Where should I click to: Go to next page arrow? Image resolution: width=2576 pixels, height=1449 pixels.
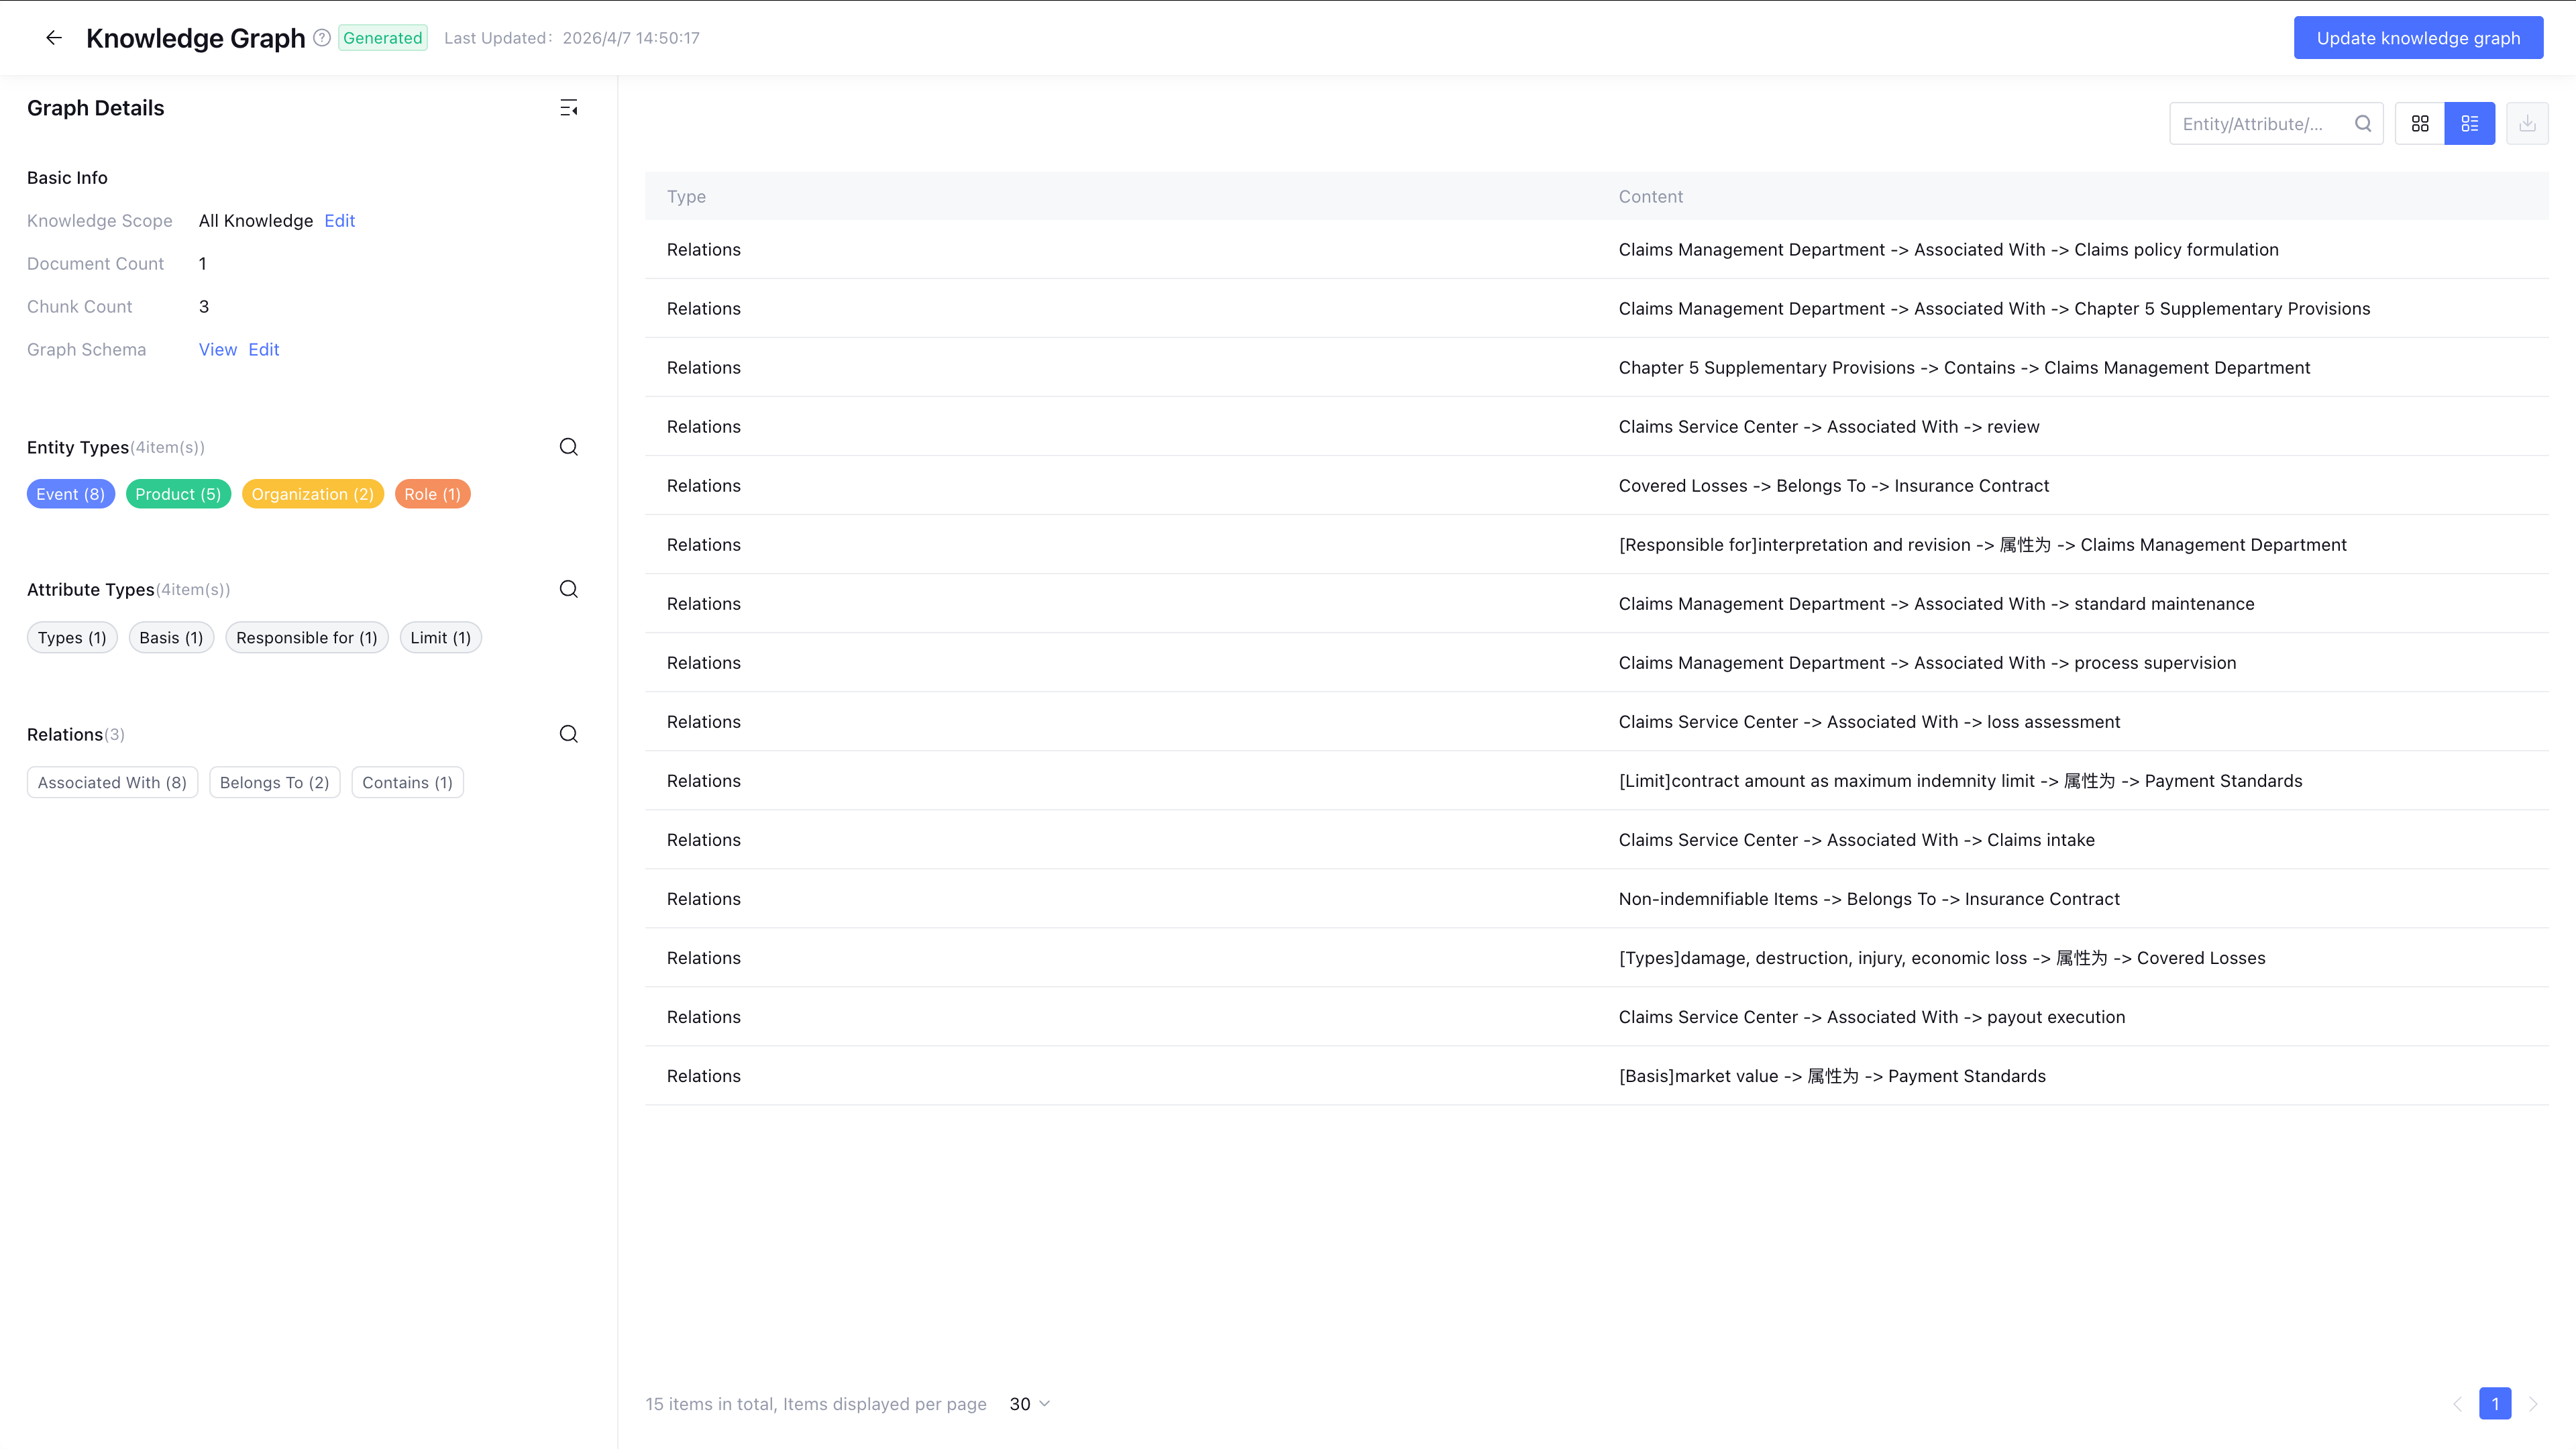2533,1404
